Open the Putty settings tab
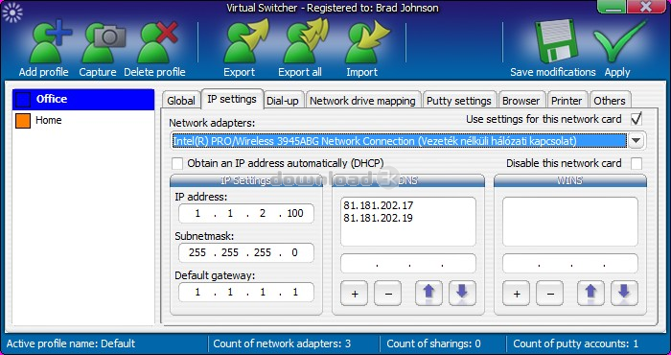This screenshot has width=671, height=355. (459, 101)
